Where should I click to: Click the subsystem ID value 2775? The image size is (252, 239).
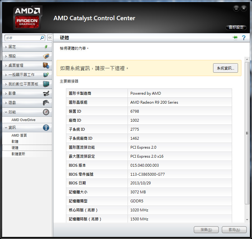click(135, 129)
